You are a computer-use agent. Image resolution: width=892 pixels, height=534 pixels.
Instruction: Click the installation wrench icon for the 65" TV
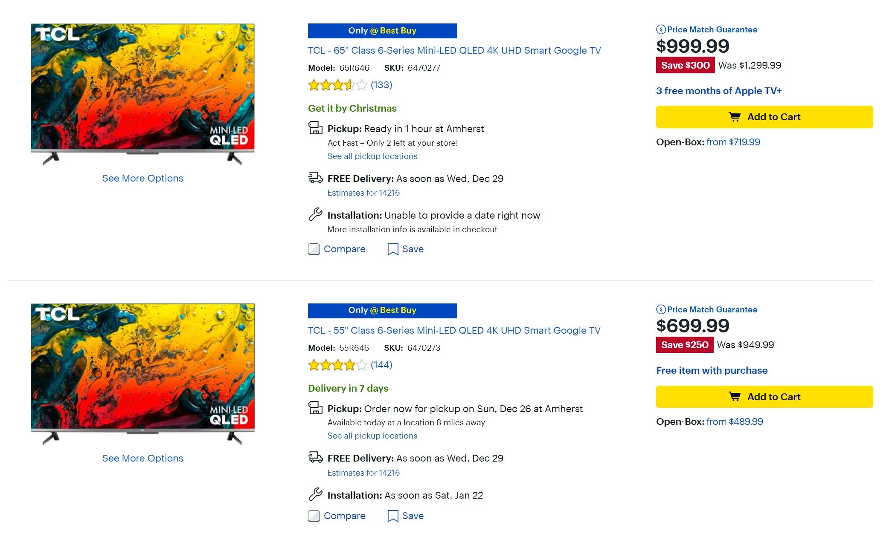click(314, 215)
